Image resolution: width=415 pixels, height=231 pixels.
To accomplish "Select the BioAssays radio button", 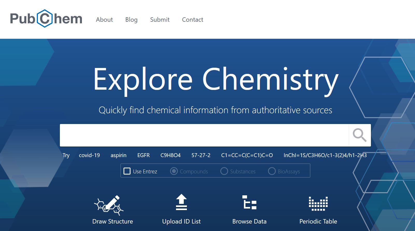I will 272,171.
